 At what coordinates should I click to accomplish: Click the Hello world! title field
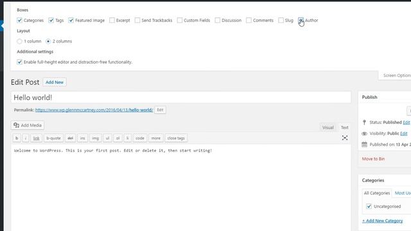pos(181,98)
